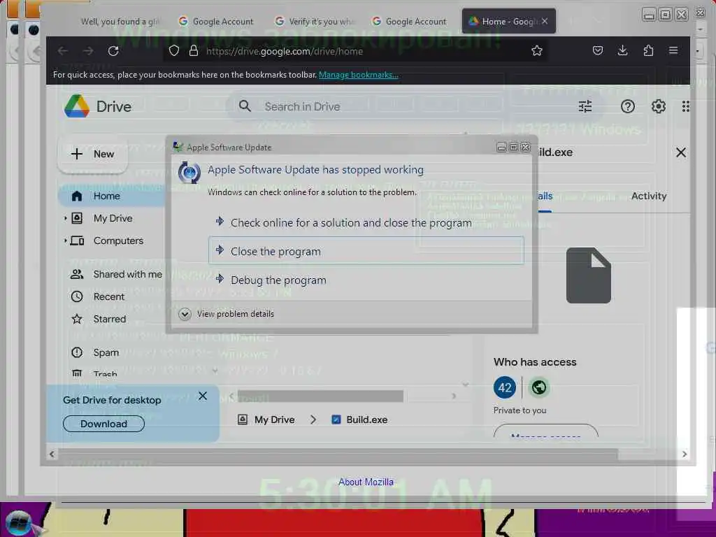Open the Firefox hamburger menu
Screen dimensions: 716x537
tap(673, 50)
